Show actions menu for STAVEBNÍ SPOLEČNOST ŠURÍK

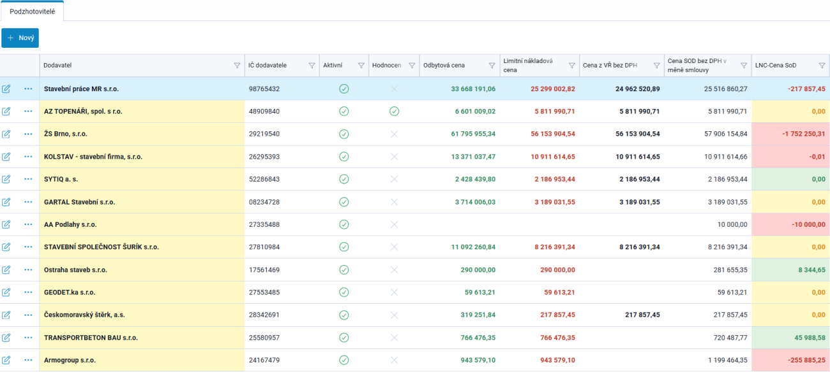tap(28, 247)
